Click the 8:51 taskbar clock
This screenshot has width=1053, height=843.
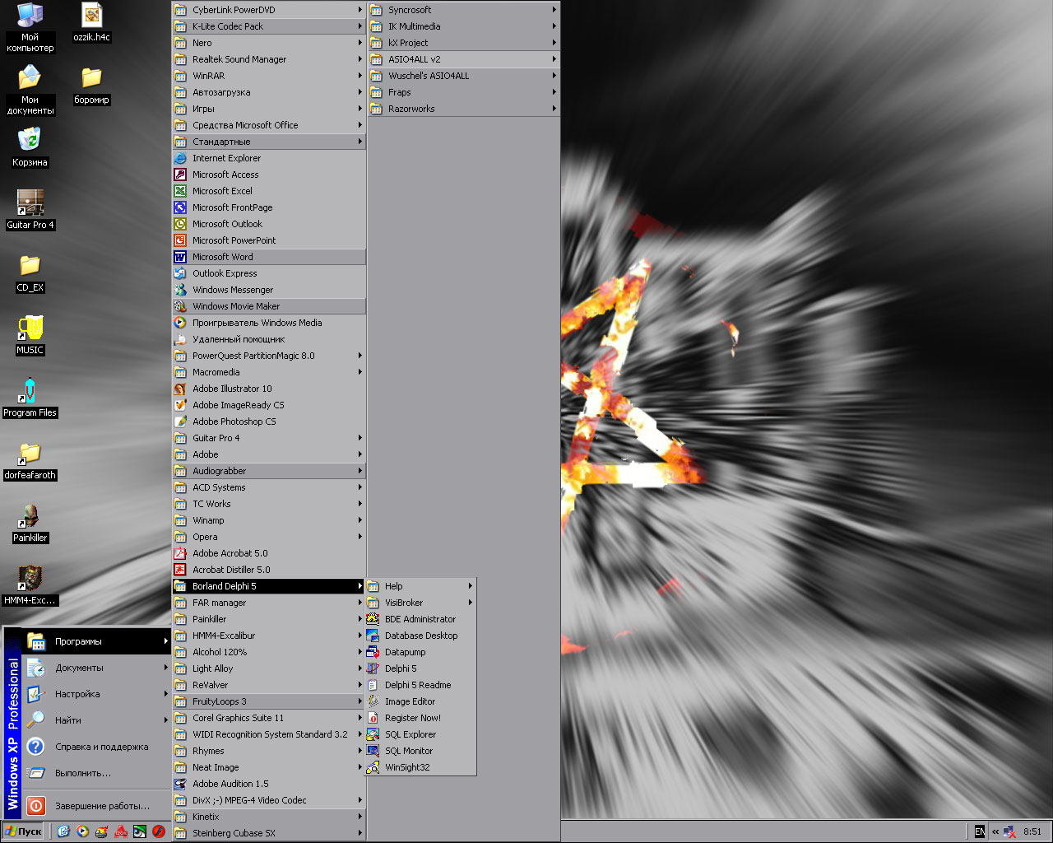[1032, 831]
